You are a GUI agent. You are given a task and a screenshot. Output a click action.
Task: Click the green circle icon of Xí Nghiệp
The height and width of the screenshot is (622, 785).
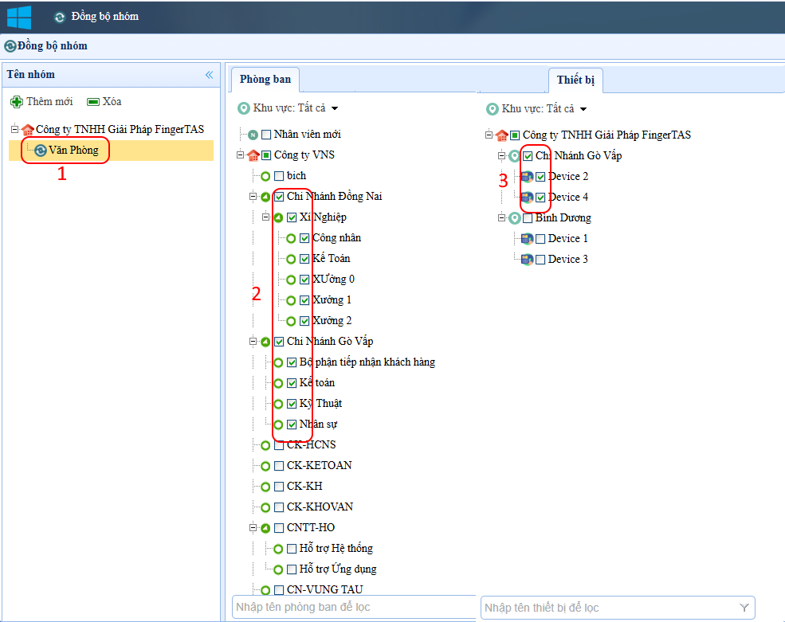pos(278,217)
